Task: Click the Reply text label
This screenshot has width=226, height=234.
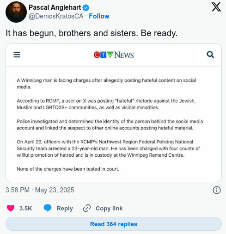Action: tap(65, 209)
